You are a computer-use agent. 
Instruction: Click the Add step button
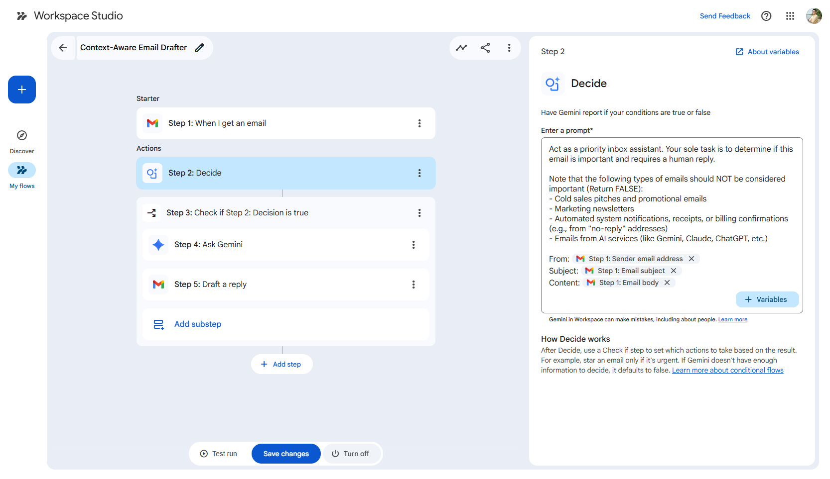click(282, 364)
